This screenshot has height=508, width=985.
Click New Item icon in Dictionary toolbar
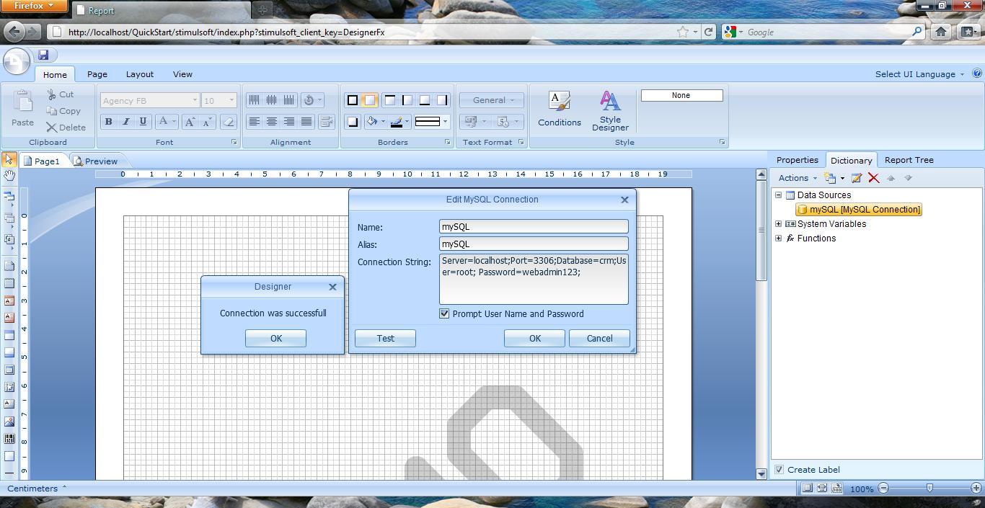[831, 178]
